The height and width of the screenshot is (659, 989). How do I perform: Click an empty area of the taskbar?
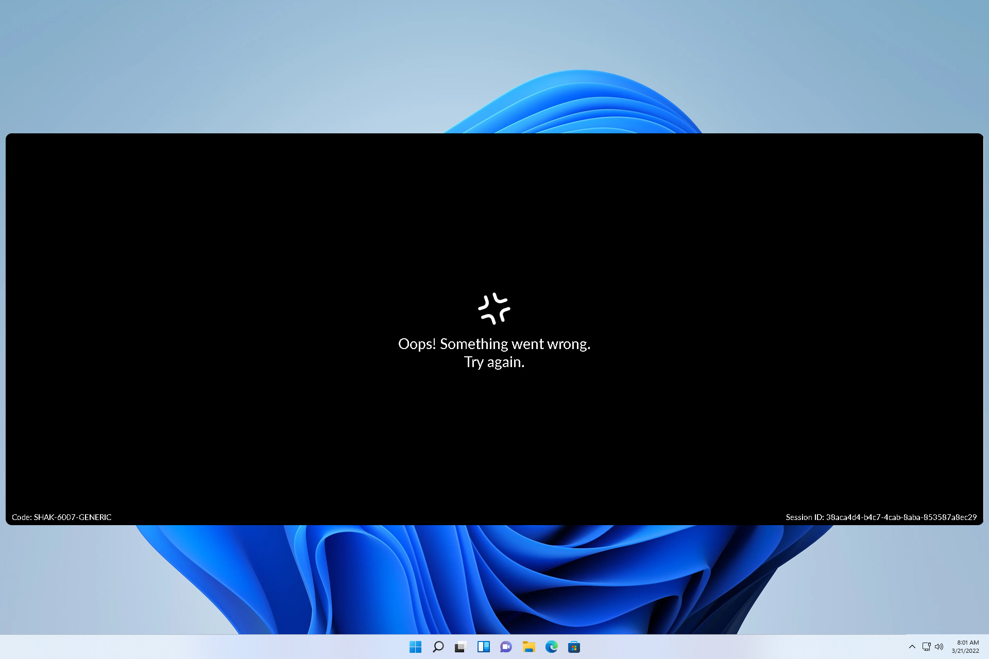coord(206,647)
